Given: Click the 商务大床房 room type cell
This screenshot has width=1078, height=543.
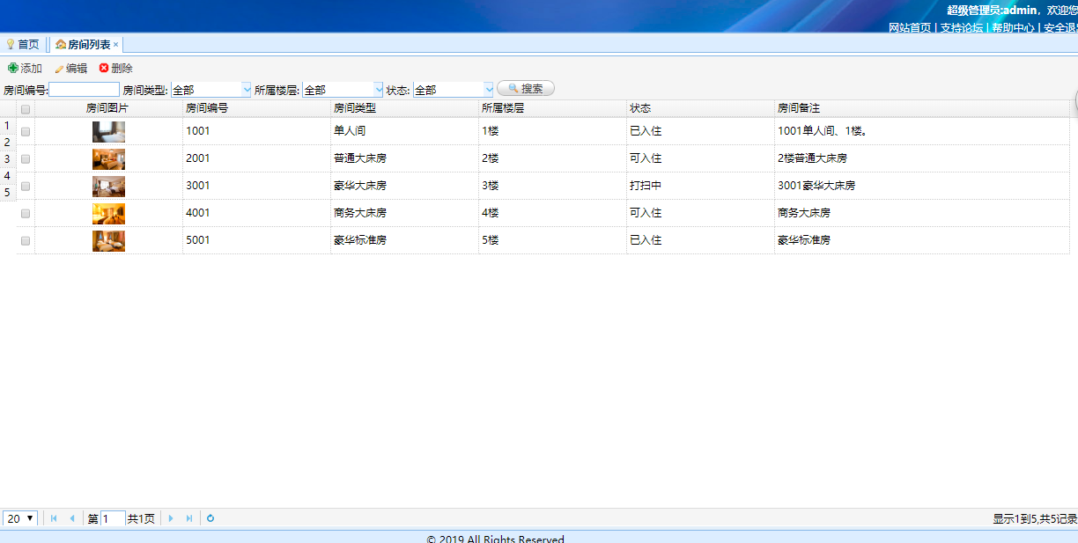Looking at the screenshot, I should tap(404, 213).
